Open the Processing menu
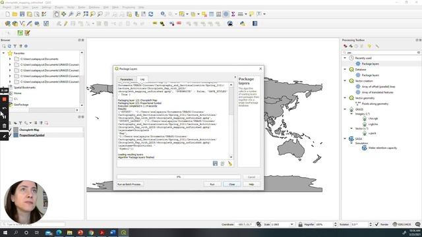The width and height of the screenshot is (422, 237). tap(129, 7)
